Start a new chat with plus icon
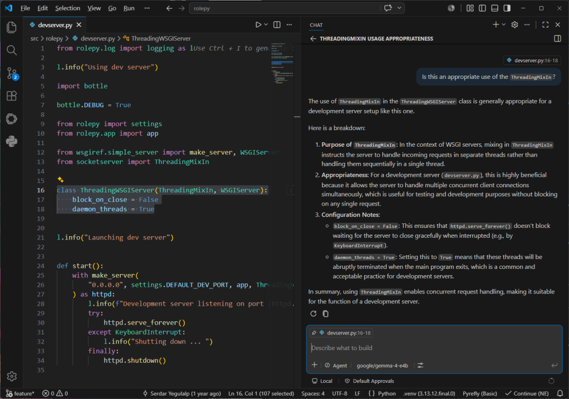The image size is (569, 399). 496,24
